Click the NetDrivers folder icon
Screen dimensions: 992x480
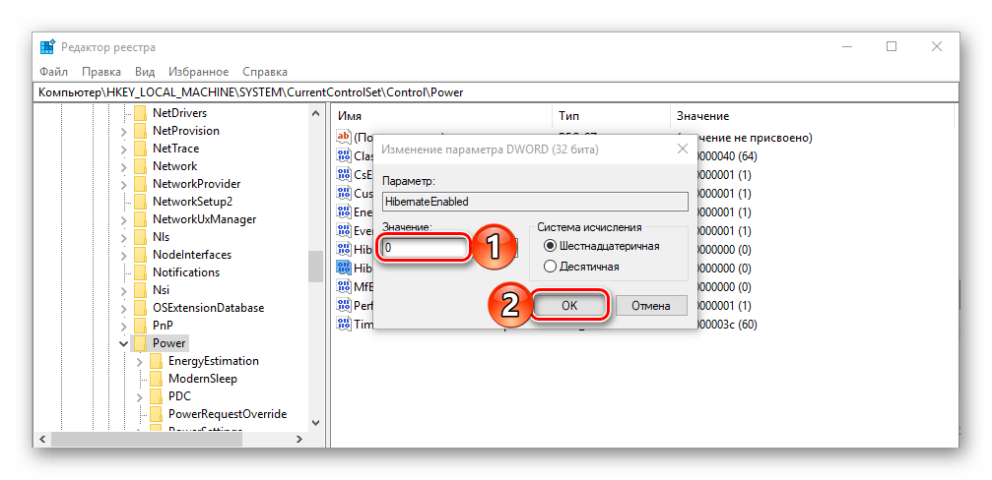tap(141, 114)
